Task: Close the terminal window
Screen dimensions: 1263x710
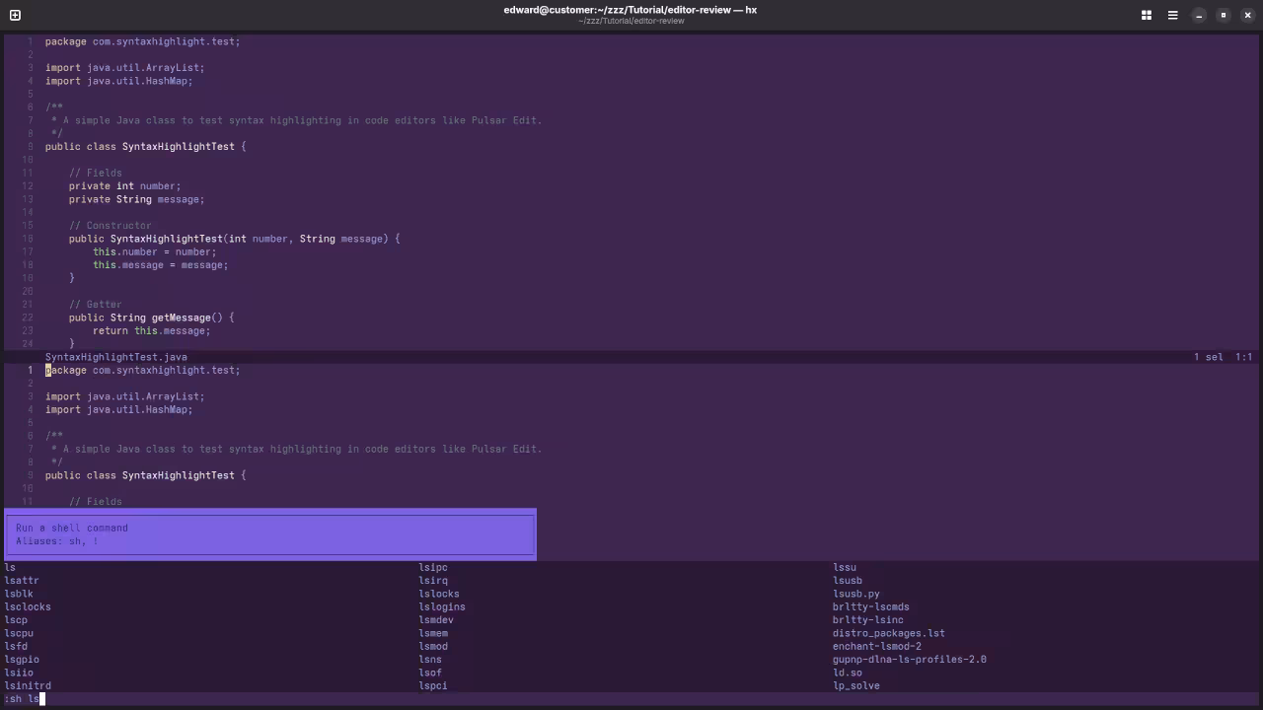Action: (x=1248, y=15)
